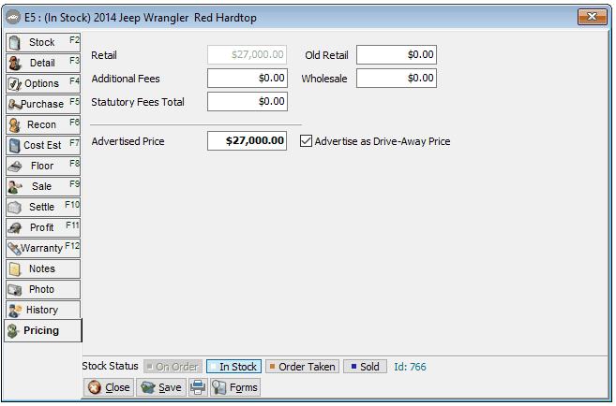Switch to the Detail F3 tab label
616x406 pixels.
coord(43,63)
